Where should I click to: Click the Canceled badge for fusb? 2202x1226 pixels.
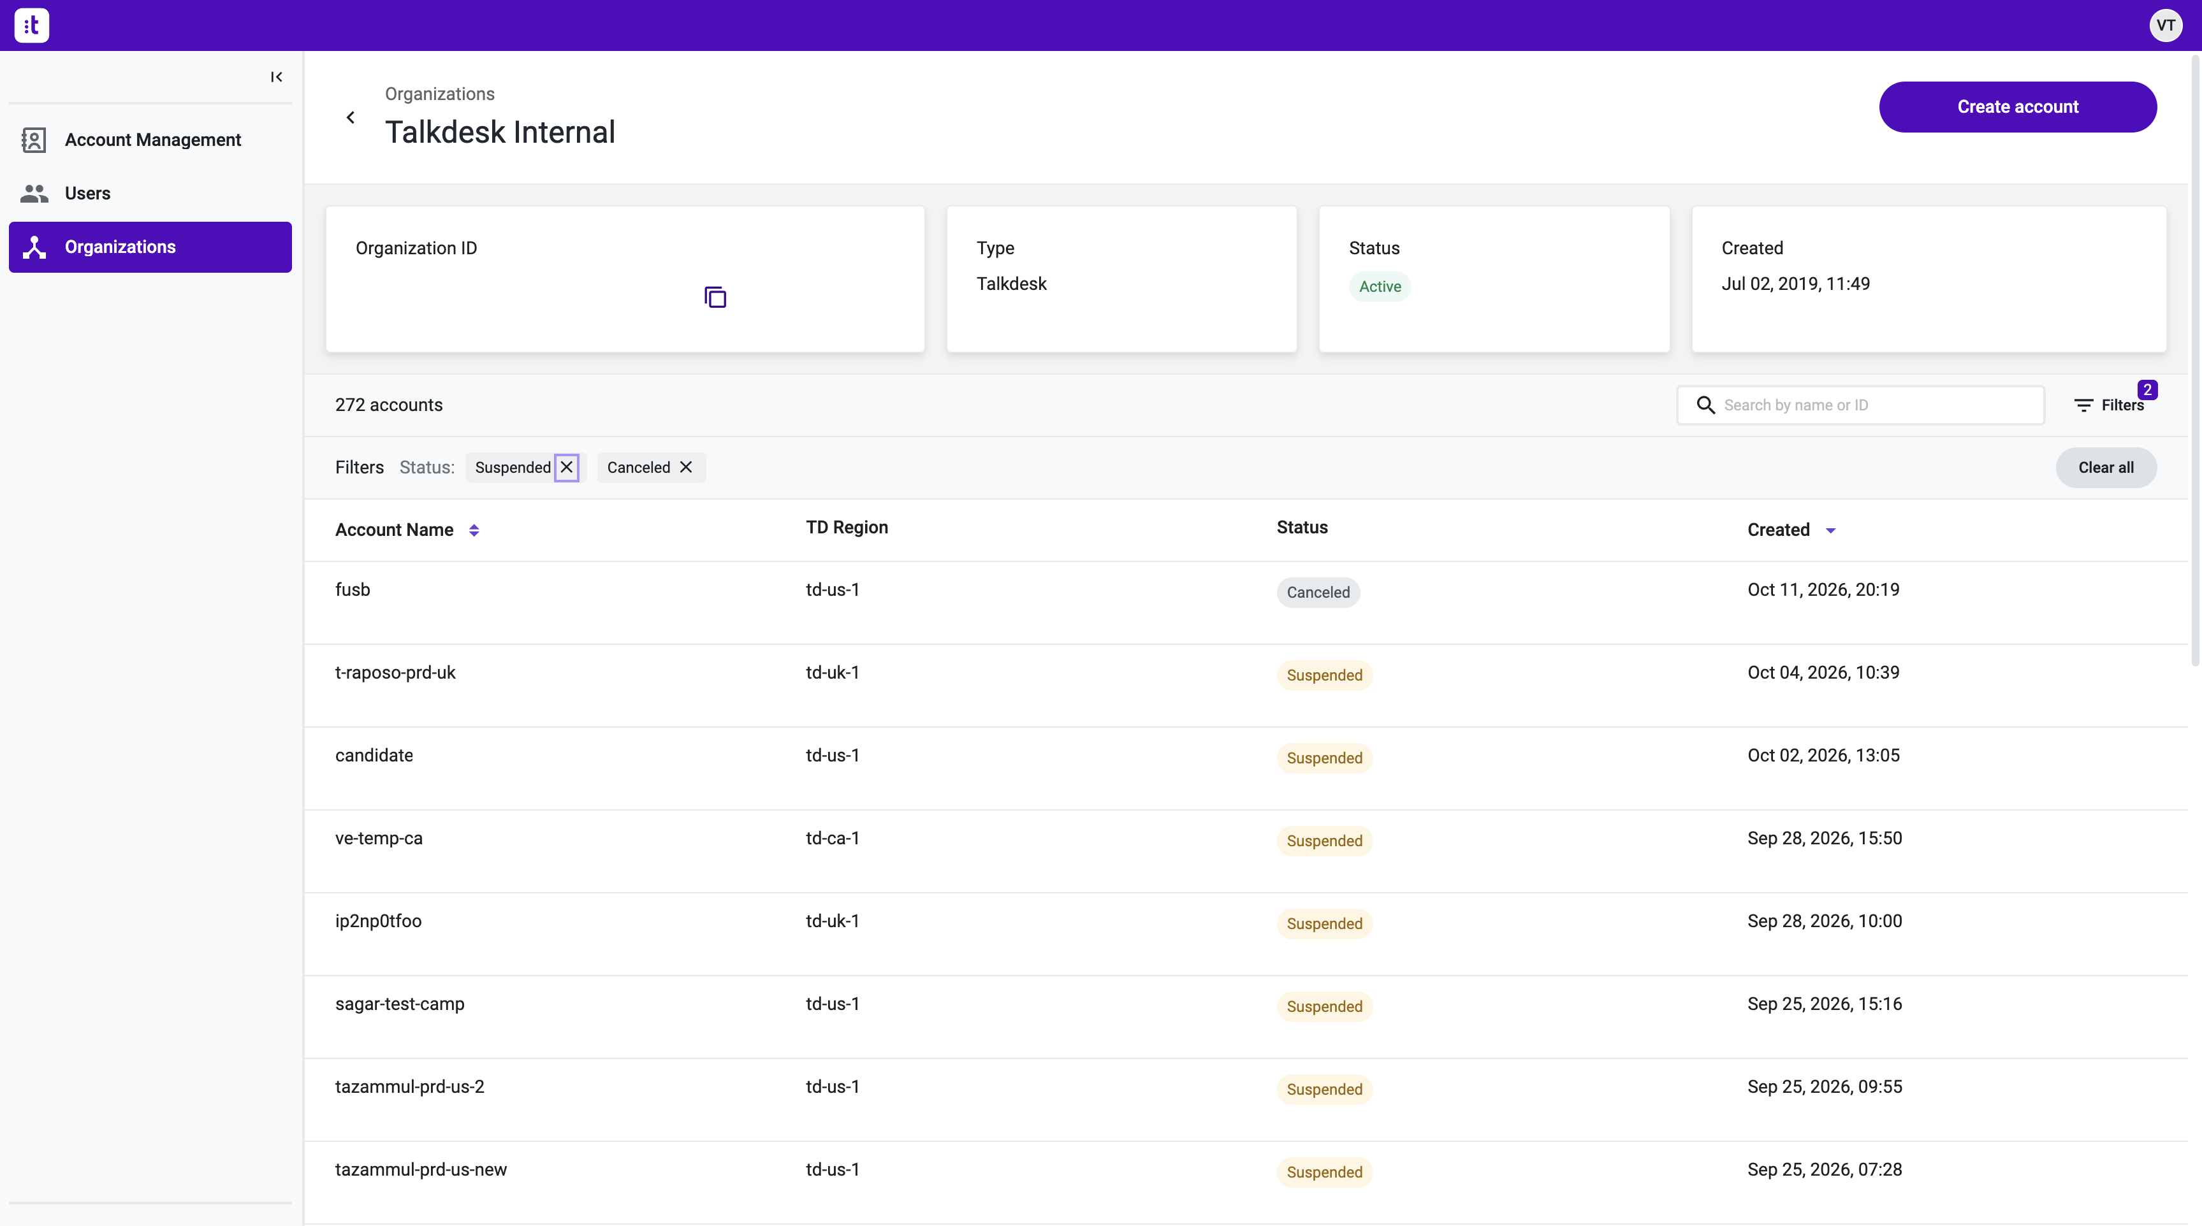click(x=1318, y=592)
